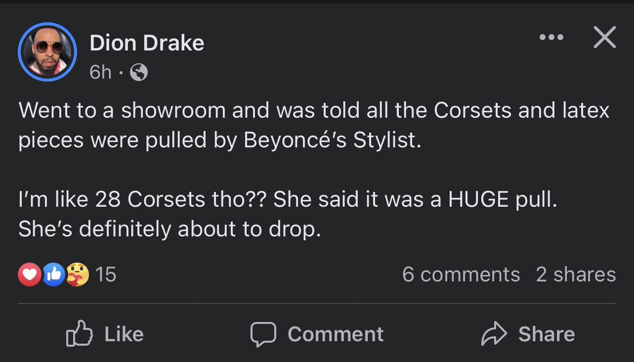Click the speech bubble comment icon
The image size is (634, 362).
[263, 334]
